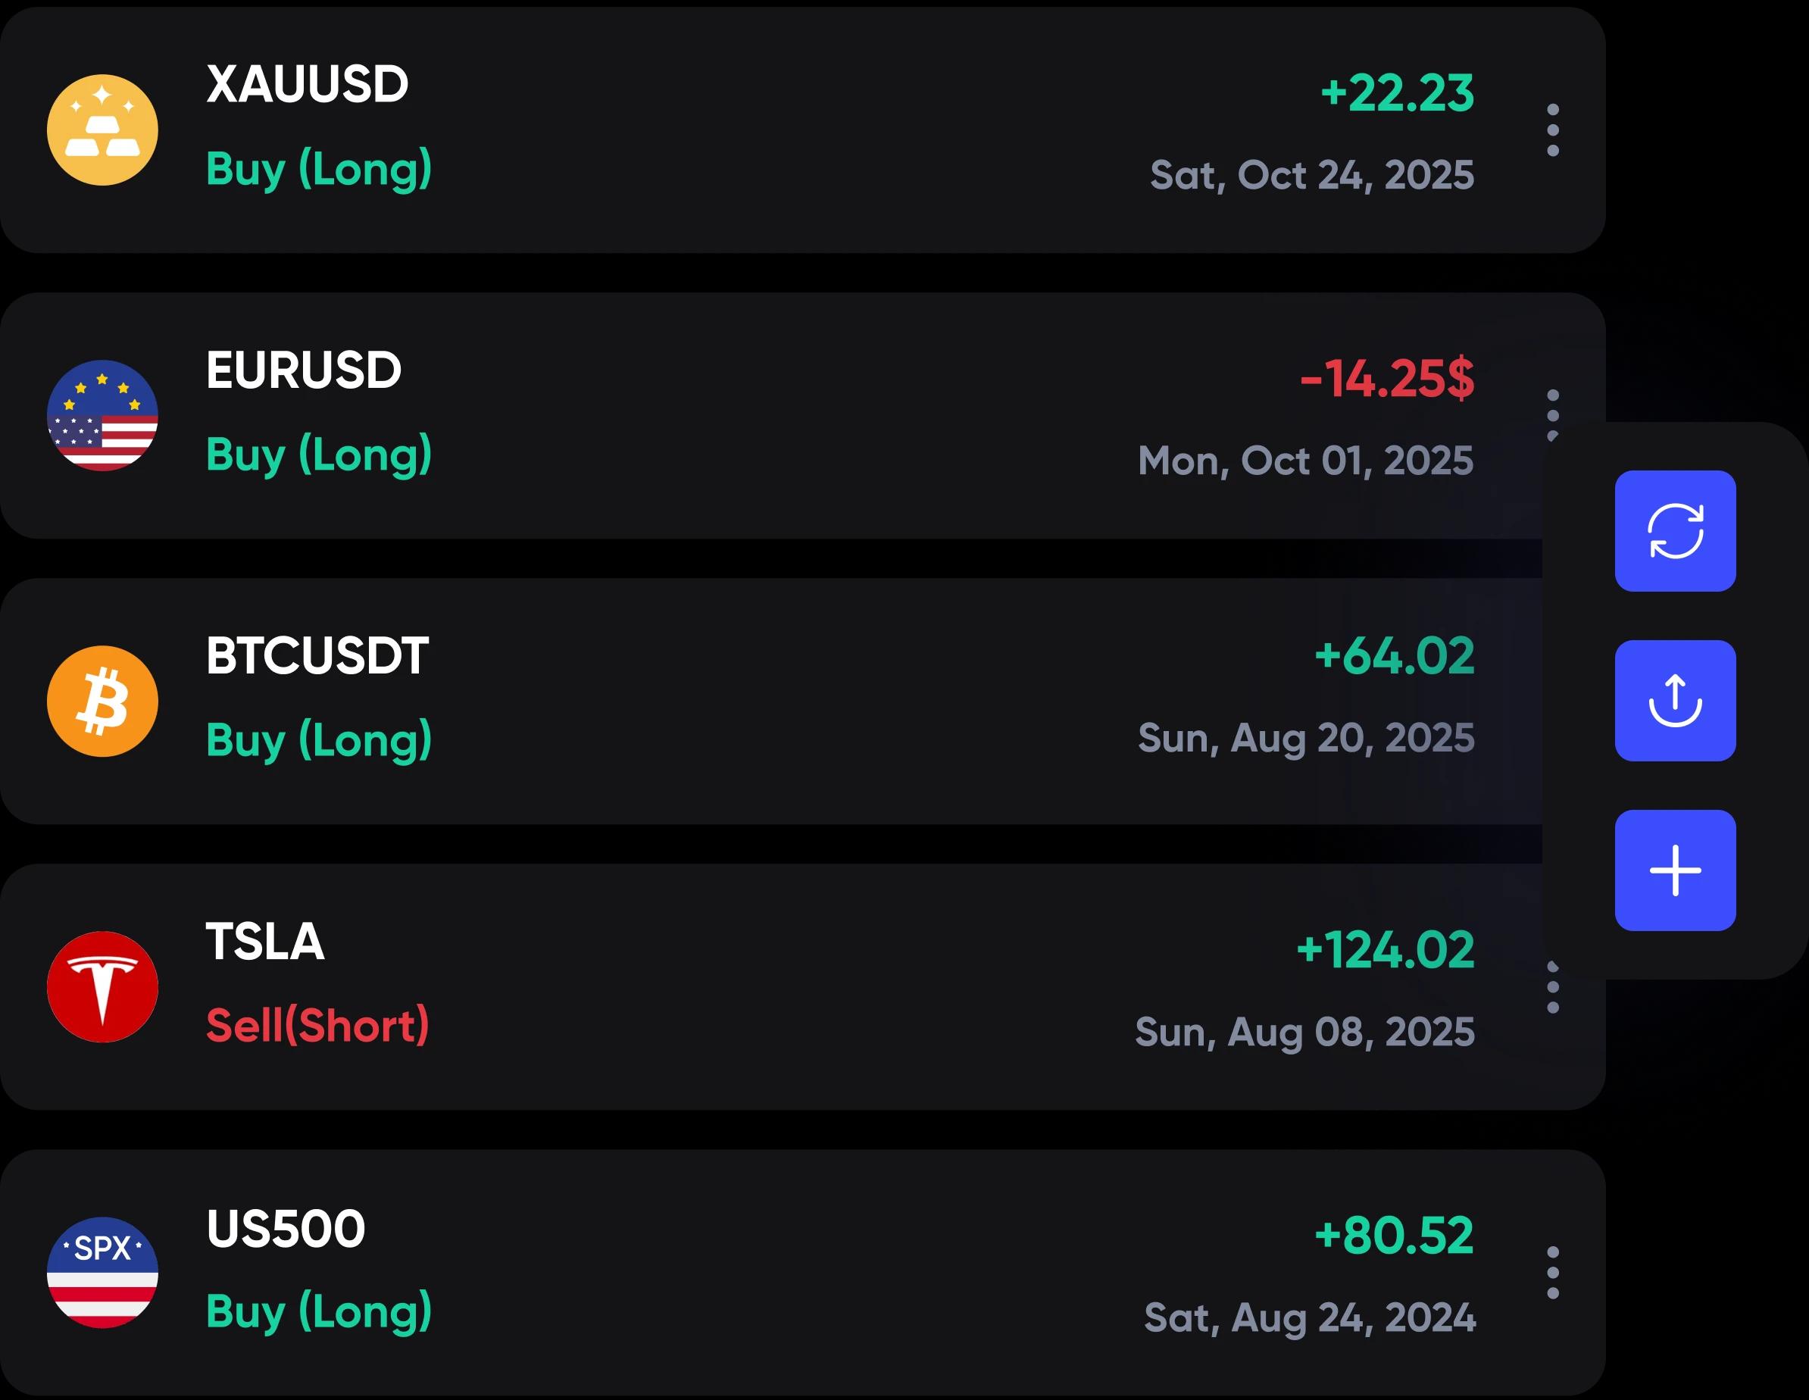1809x1400 pixels.
Task: Click the Bitcoin BTCUSDT icon
Action: pos(102,701)
